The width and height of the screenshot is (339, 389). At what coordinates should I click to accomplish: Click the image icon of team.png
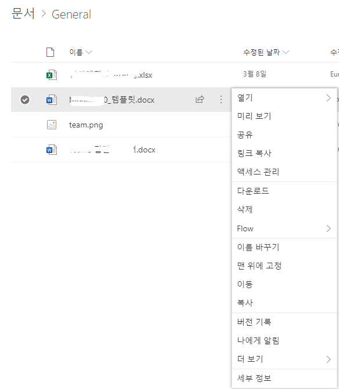[x=52, y=125]
